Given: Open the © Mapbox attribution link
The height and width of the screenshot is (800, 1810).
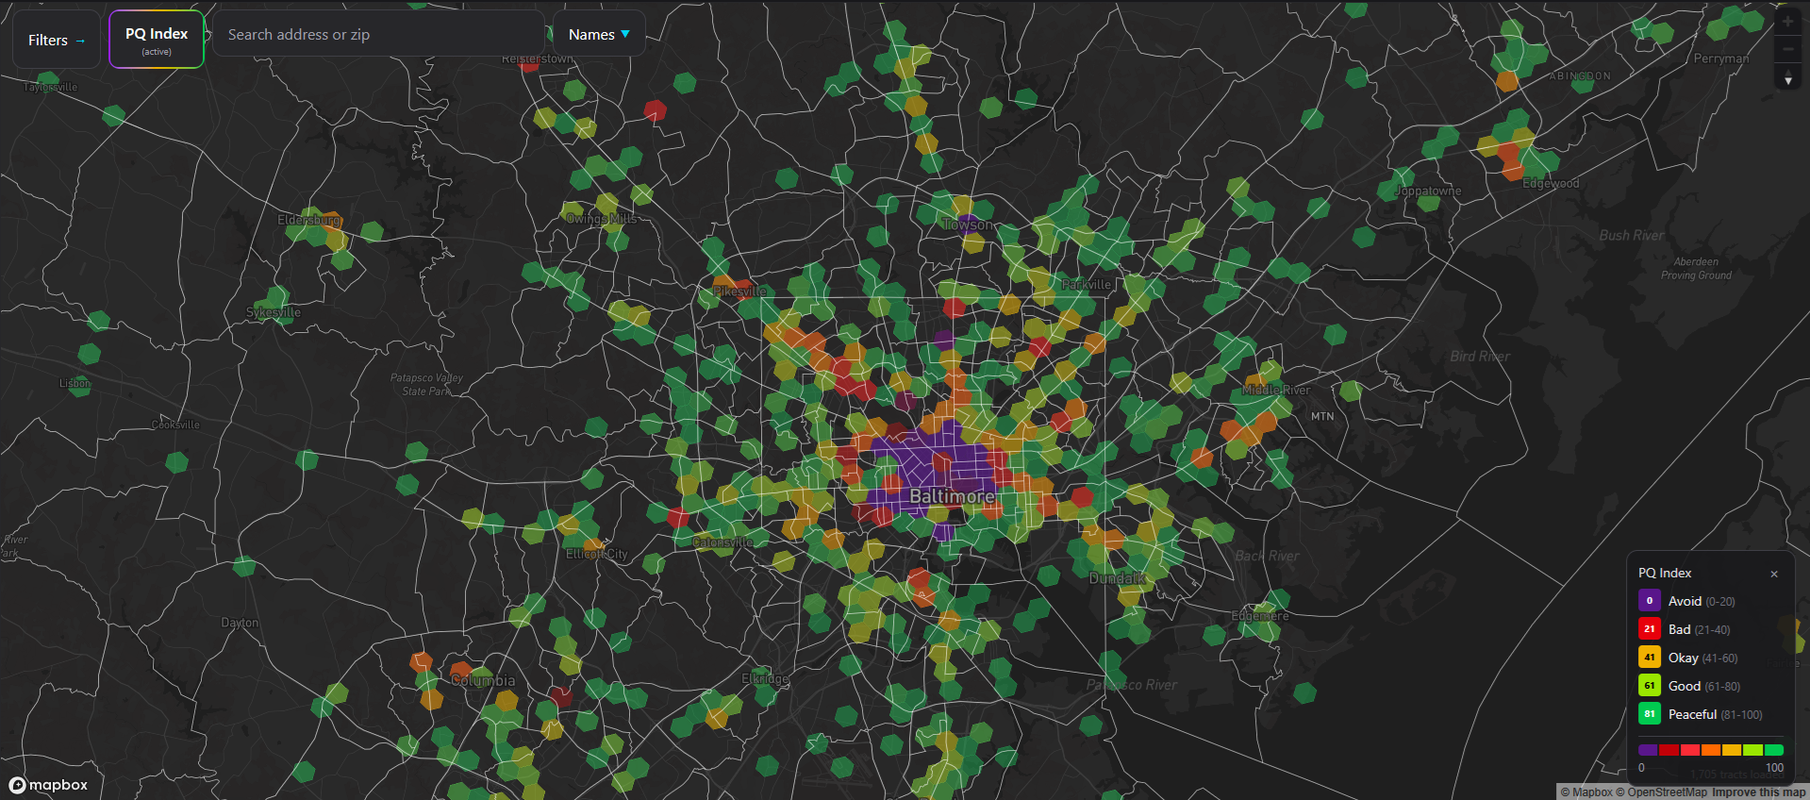Looking at the screenshot, I should point(1586,792).
